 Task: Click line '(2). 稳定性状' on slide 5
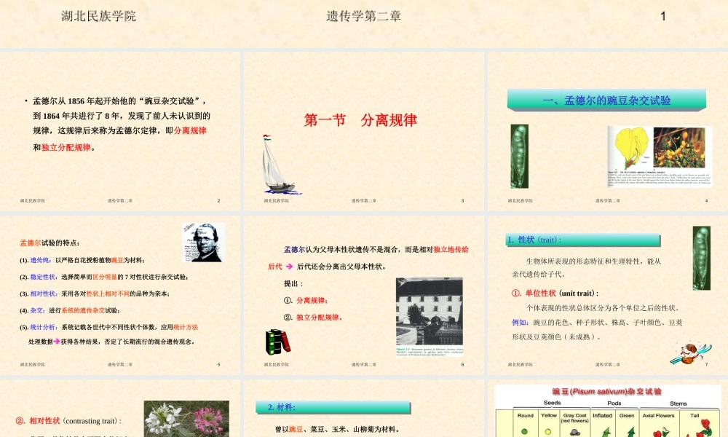pos(103,277)
